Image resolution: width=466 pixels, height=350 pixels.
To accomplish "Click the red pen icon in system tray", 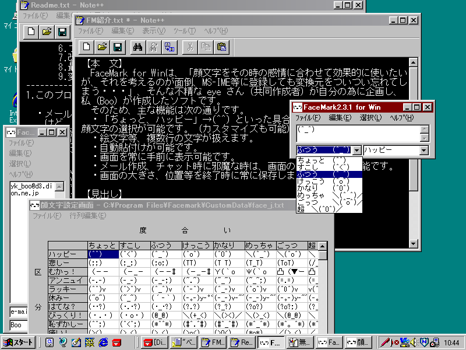I will [x=386, y=342].
